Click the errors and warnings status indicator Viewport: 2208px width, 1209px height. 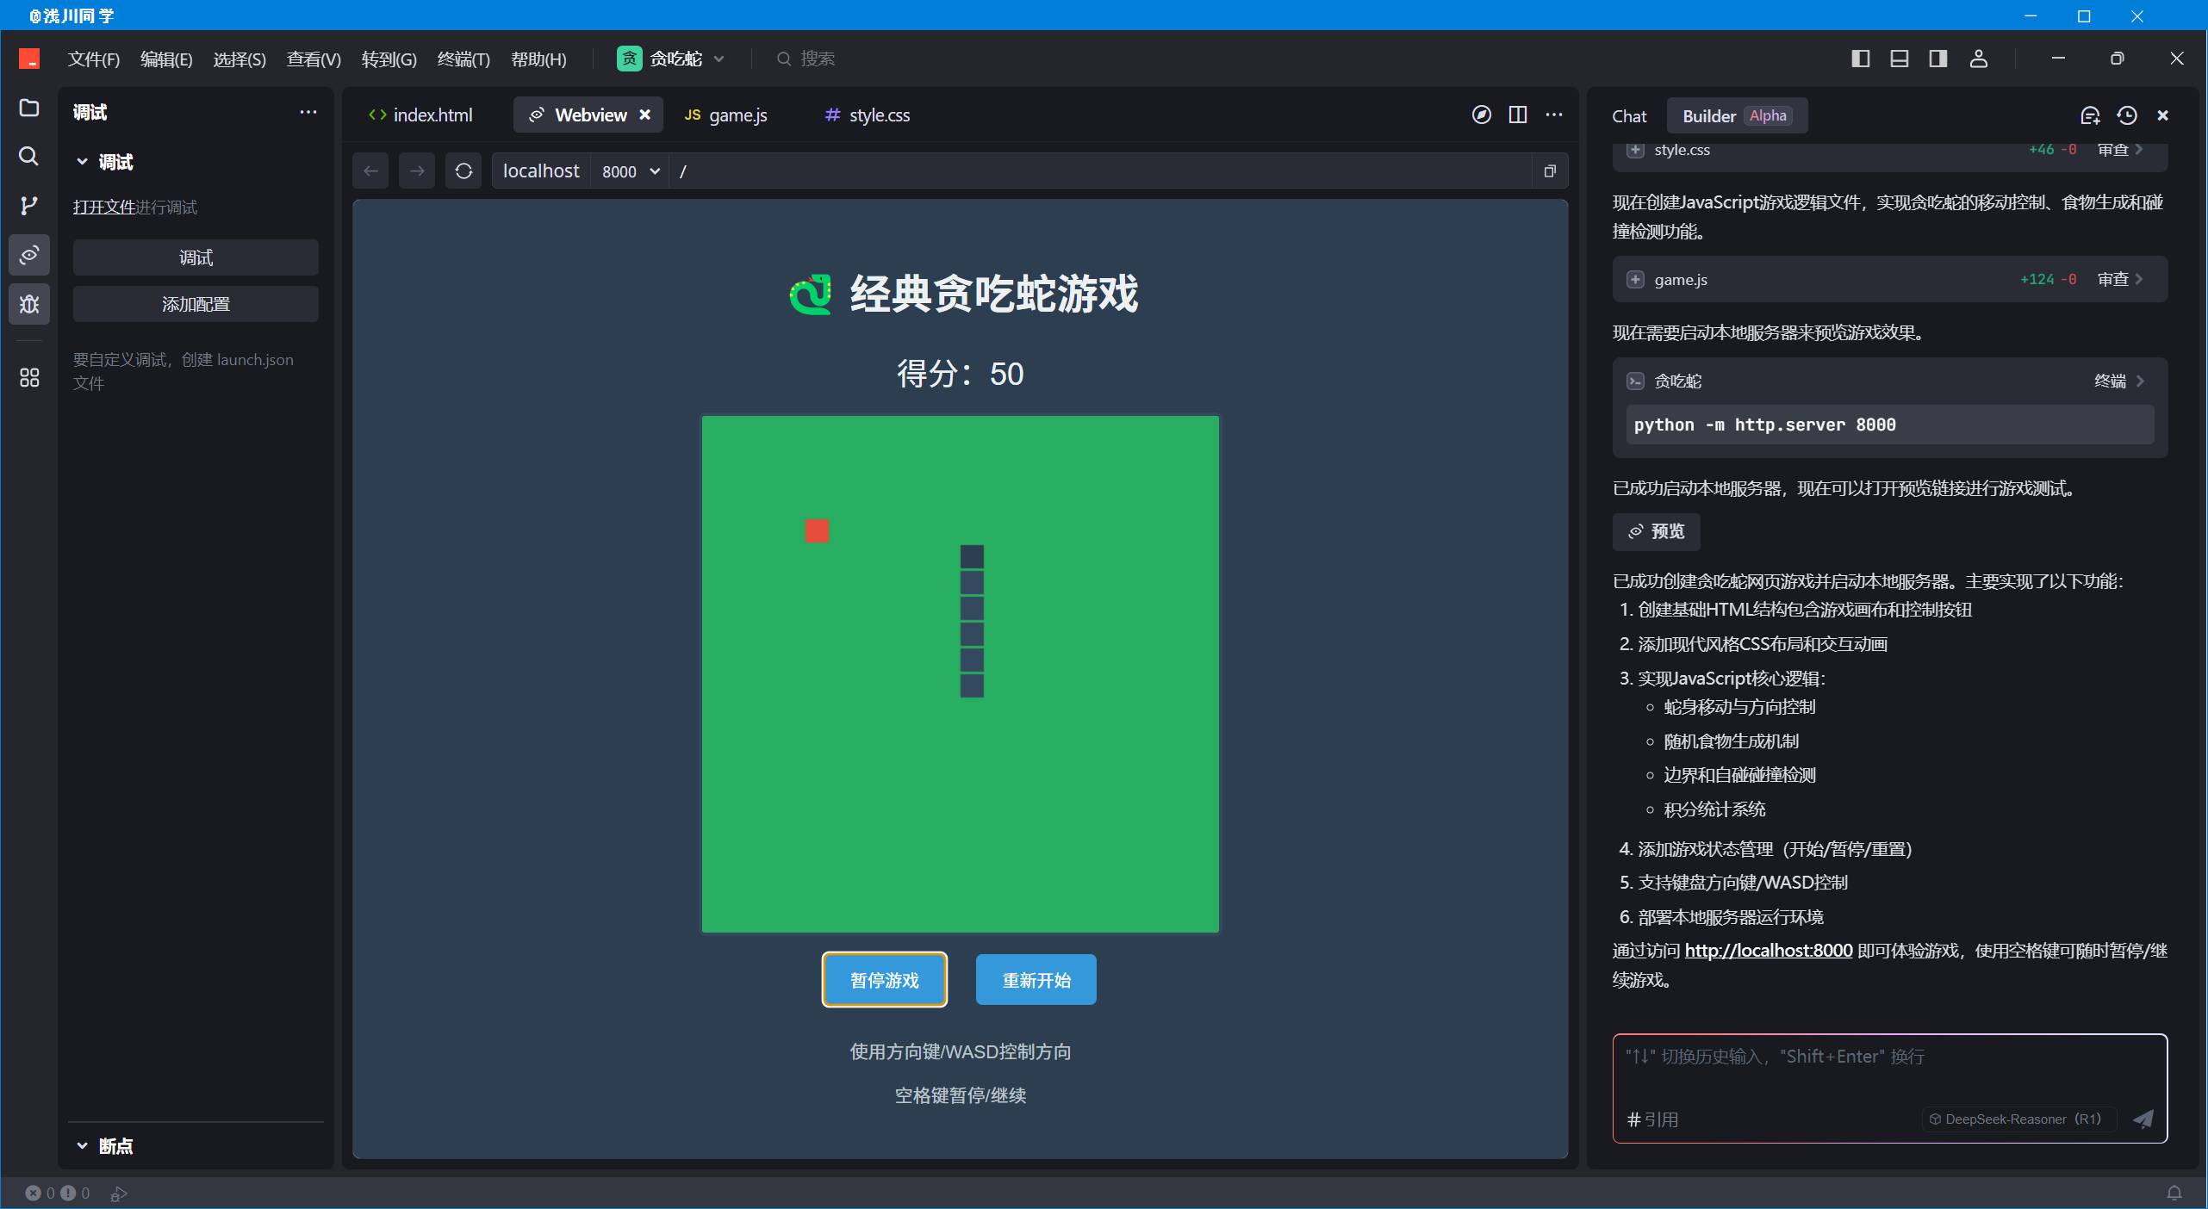point(58,1193)
